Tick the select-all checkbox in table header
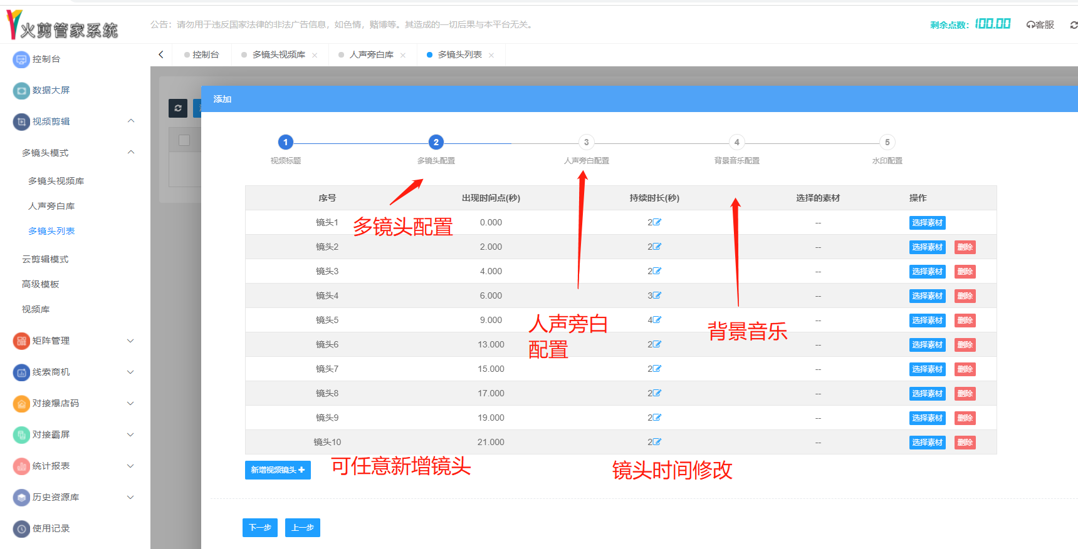This screenshot has height=549, width=1078. click(x=184, y=140)
